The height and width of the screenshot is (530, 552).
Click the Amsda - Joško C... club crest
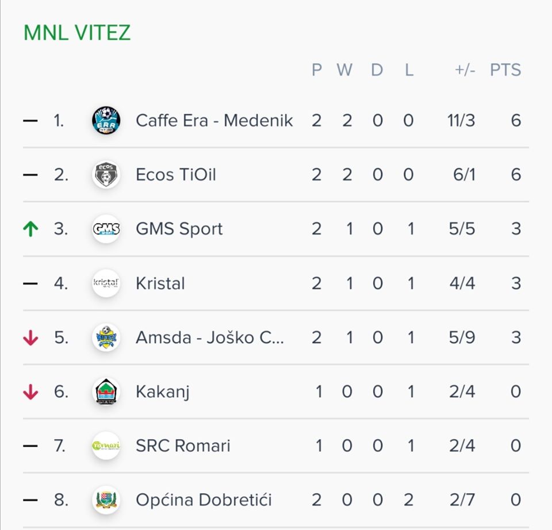[106, 337]
